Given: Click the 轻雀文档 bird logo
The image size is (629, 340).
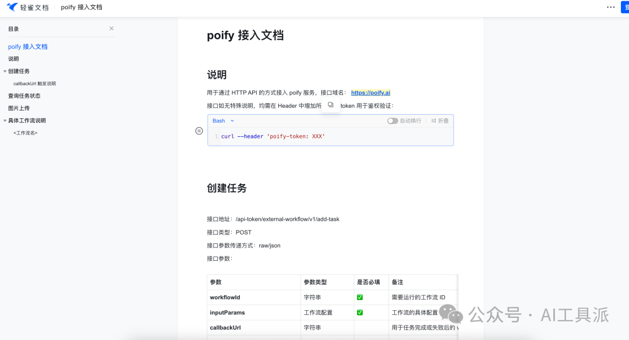Looking at the screenshot, I should pyautogui.click(x=12, y=7).
